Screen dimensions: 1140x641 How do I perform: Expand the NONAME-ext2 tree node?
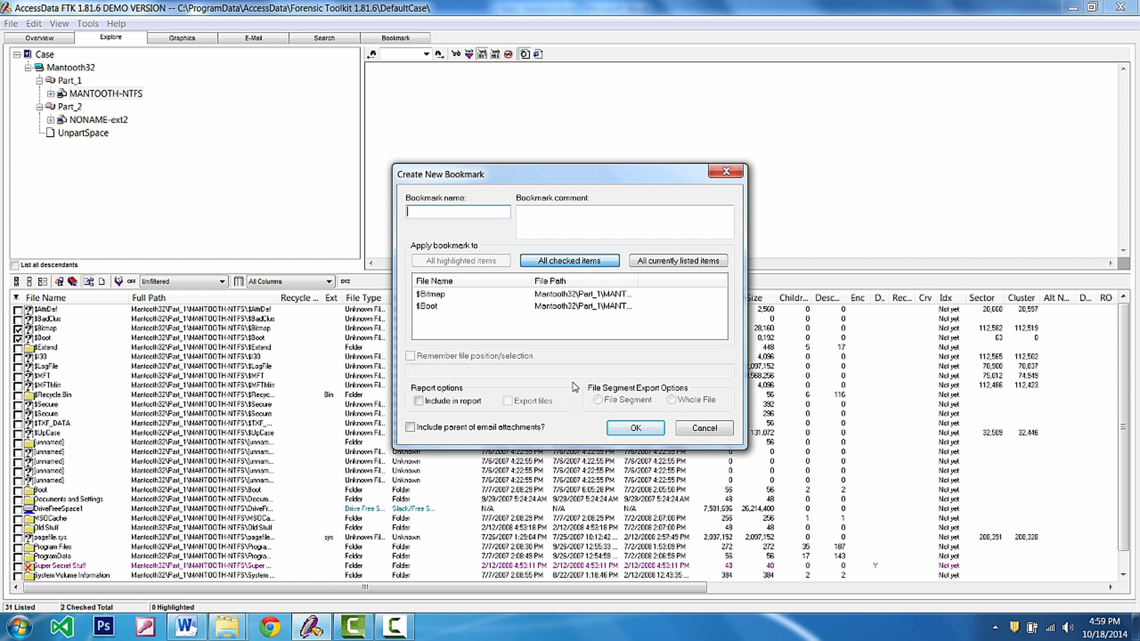pyautogui.click(x=51, y=120)
